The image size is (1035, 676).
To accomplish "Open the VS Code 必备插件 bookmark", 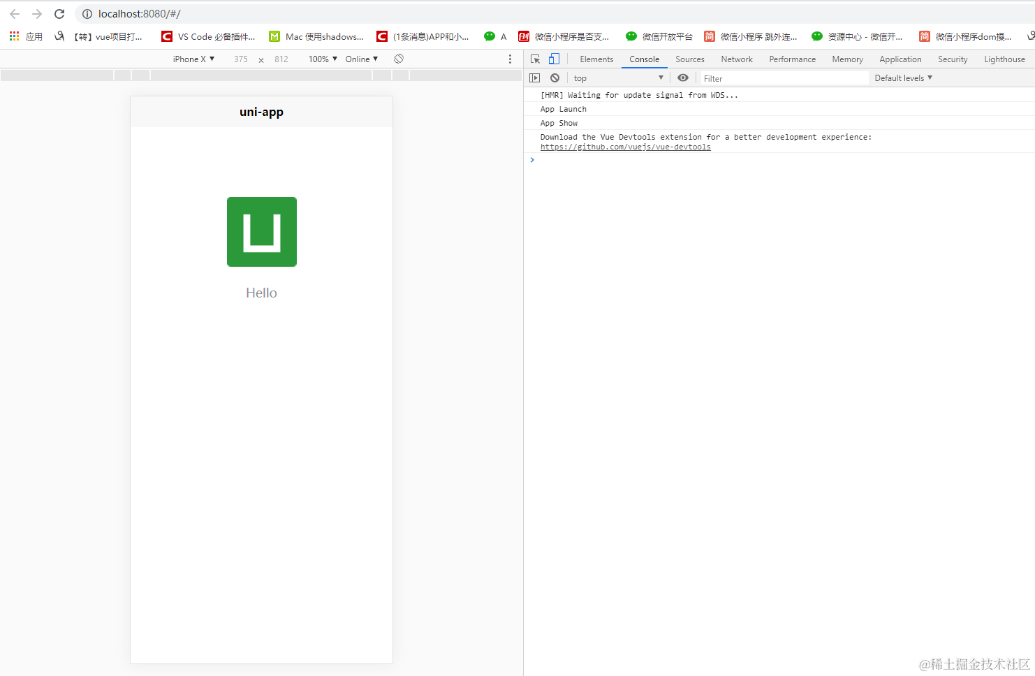I will point(208,36).
